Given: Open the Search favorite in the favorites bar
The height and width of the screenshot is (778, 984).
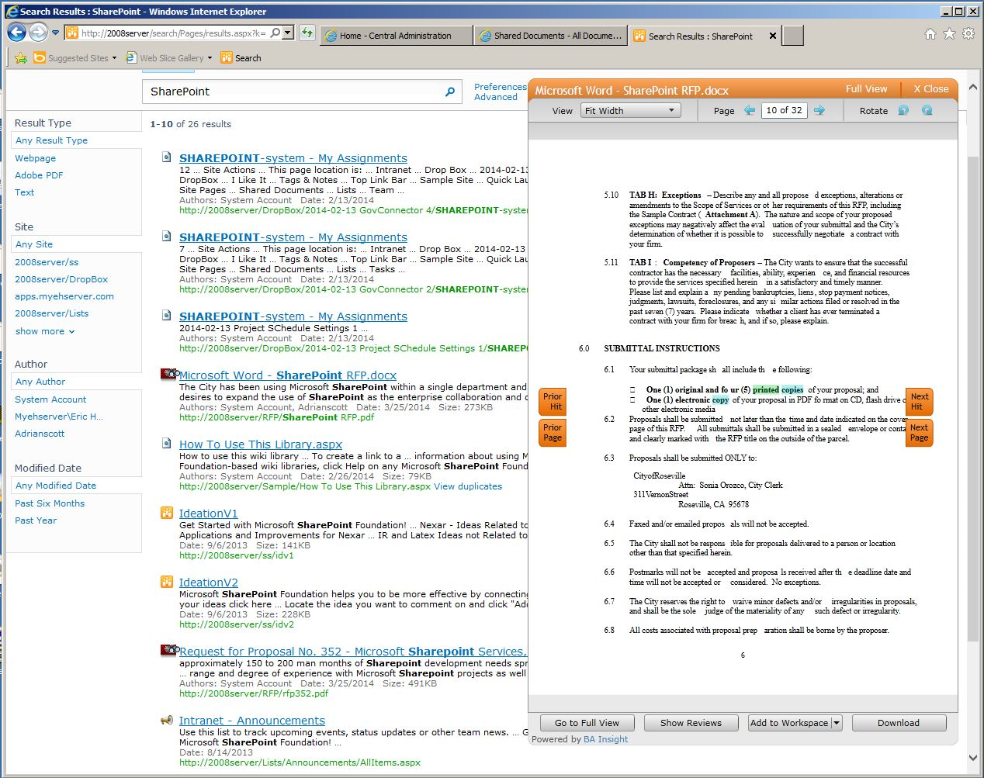Looking at the screenshot, I should coord(241,58).
